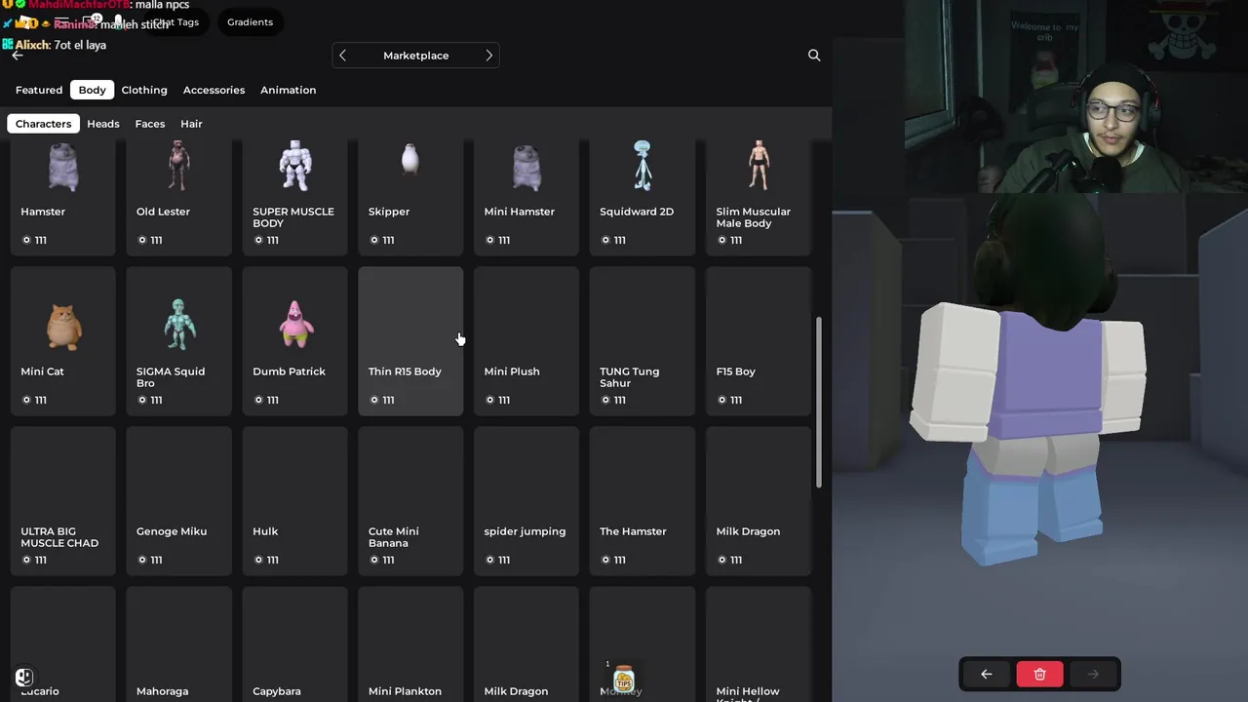Open the Clothing tab
Screen dimensions: 1248x702
[144, 90]
